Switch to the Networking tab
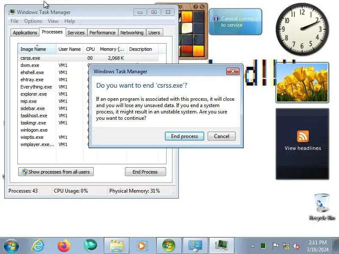Screen dimensions: 339x254 132,33
